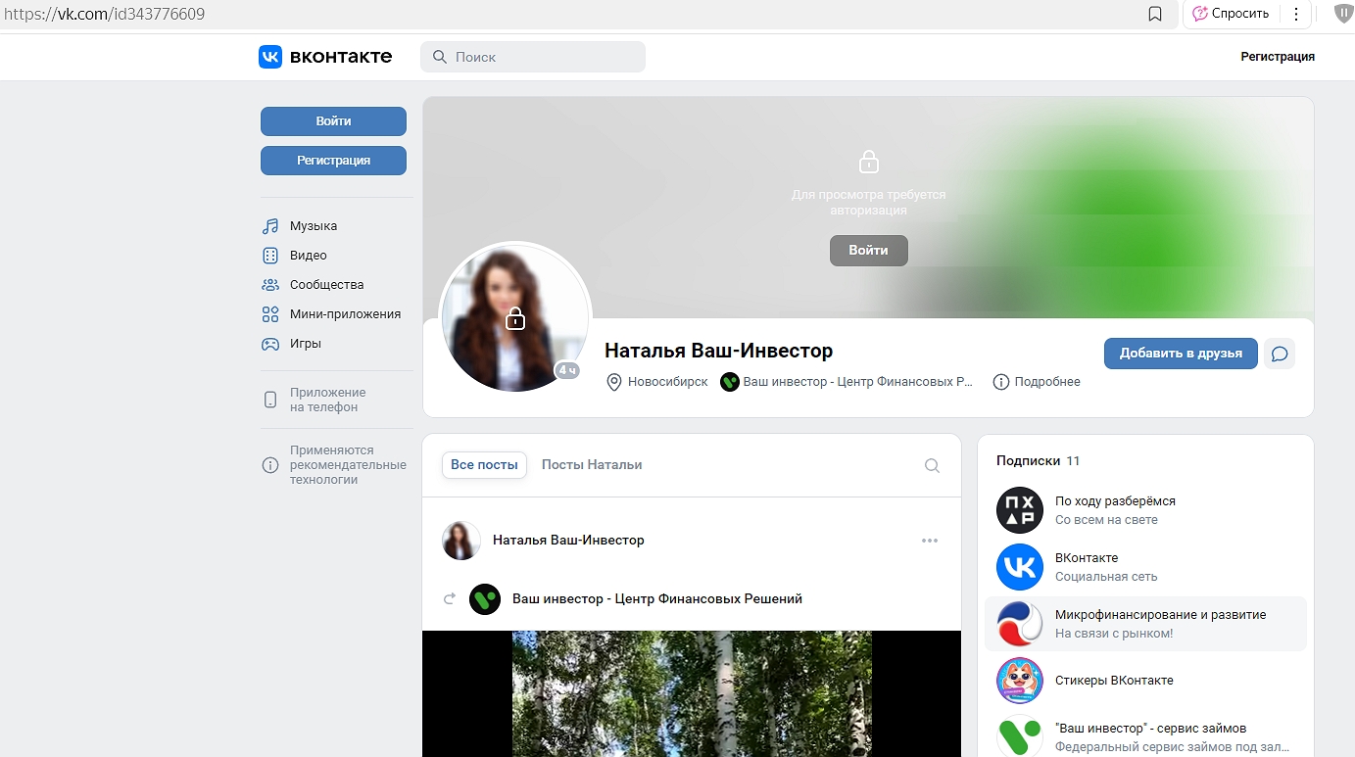1355x757 pixels.
Task: Open the birch trees post video
Action: tap(692, 693)
